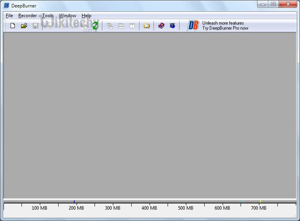Screen dimensions: 300x221
Task: Open the Recorder menu
Action: 27,15
